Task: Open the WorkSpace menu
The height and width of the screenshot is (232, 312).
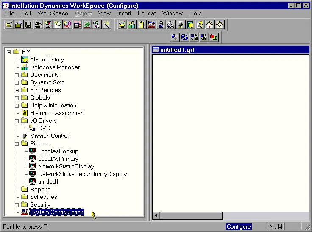Action: 53,13
